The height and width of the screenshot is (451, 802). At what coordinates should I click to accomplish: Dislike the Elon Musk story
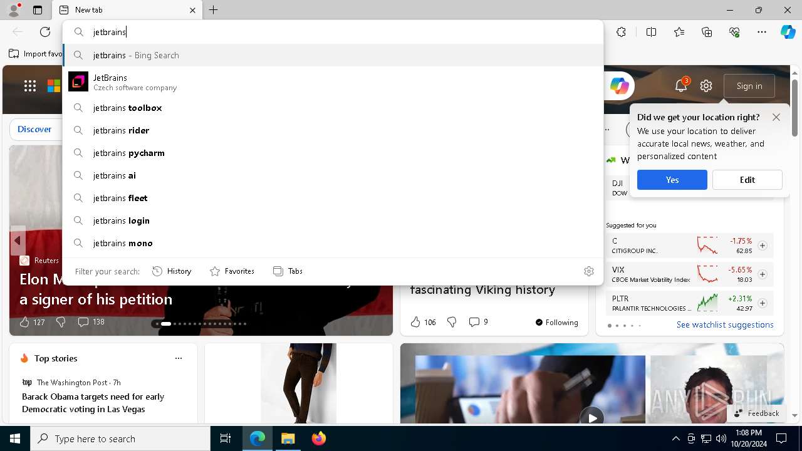pyautogui.click(x=61, y=322)
